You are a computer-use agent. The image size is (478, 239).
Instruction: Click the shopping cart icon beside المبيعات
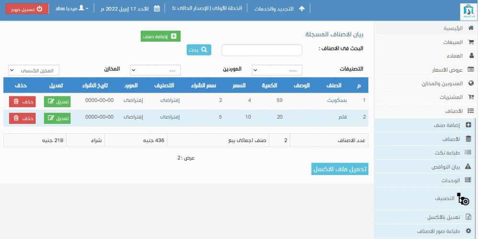tap(471, 42)
